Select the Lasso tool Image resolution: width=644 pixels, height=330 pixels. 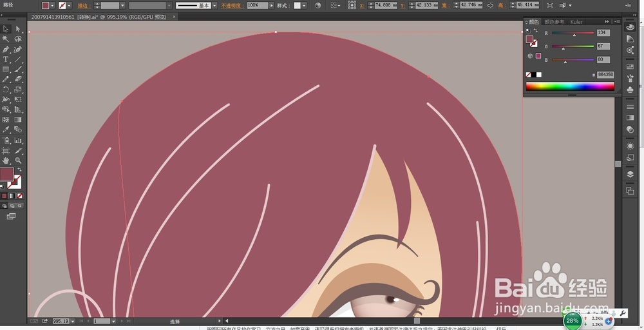pos(18,39)
